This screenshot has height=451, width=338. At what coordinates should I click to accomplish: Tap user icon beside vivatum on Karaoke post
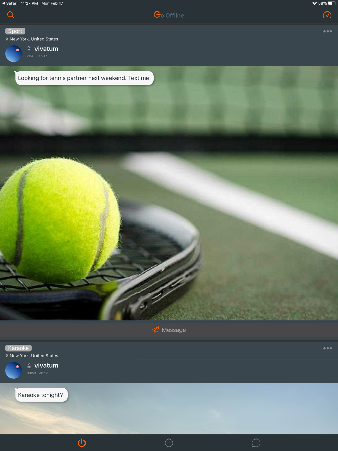(29, 366)
